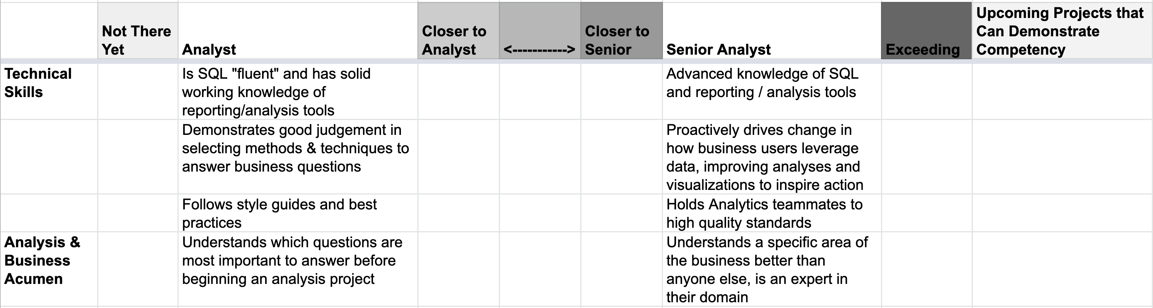1153x308 pixels.
Task: Click the "Proactively drives change" cell
Action: click(x=771, y=156)
